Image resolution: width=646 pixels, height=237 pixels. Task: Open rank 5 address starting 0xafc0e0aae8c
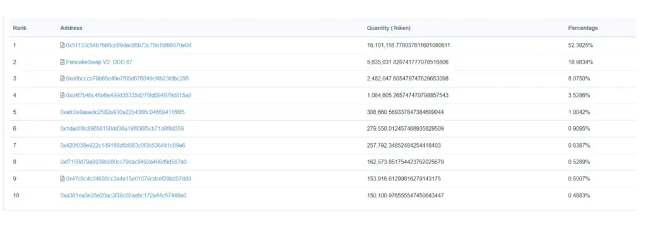click(122, 112)
